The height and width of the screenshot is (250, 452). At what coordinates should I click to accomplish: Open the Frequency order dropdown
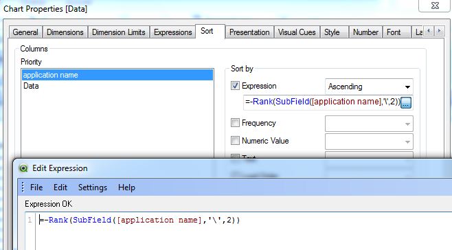pos(369,124)
